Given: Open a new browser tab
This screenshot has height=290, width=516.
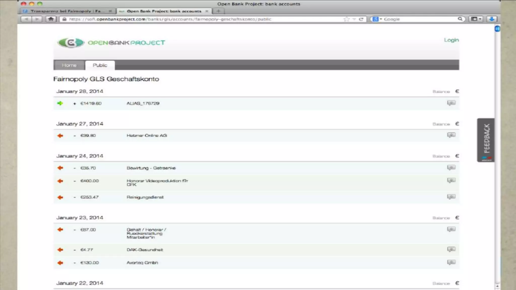Looking at the screenshot, I should click(218, 11).
